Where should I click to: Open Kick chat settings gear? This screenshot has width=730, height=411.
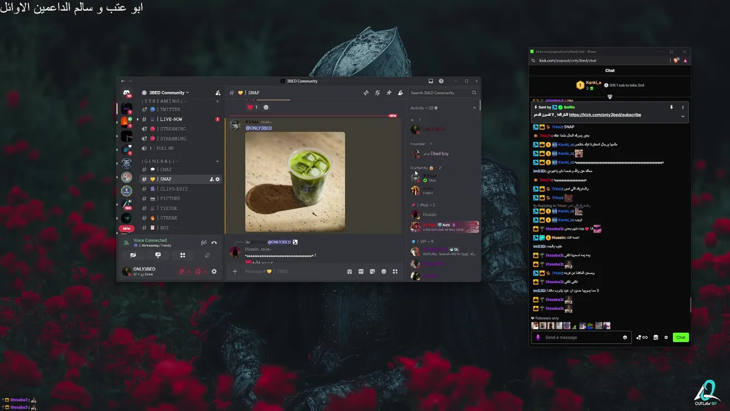point(666,337)
